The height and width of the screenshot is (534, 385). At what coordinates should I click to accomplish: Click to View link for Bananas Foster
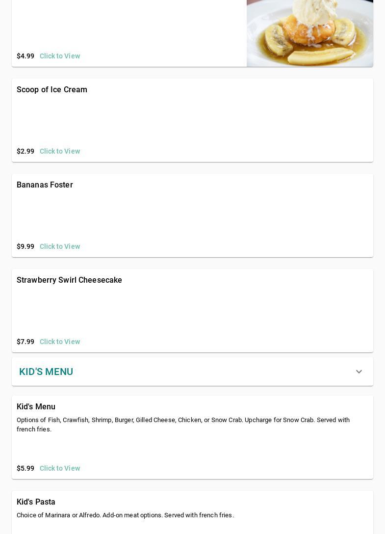click(60, 246)
